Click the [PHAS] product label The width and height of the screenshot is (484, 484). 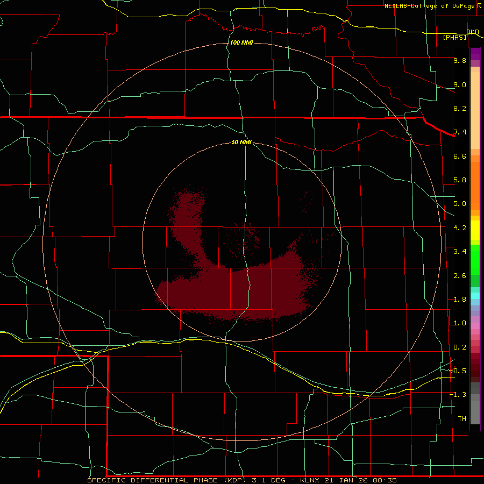[x=454, y=37]
